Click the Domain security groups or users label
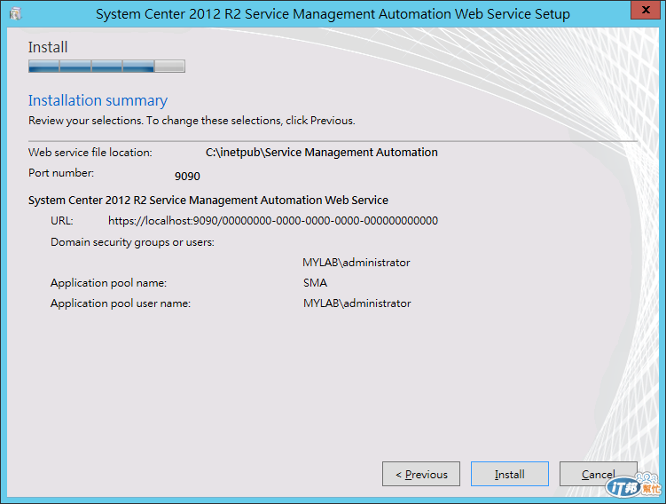 [x=132, y=242]
